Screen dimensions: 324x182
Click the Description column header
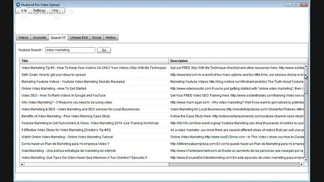point(238,61)
